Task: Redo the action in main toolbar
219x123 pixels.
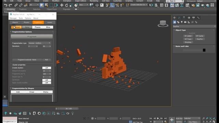Action: (10, 5)
